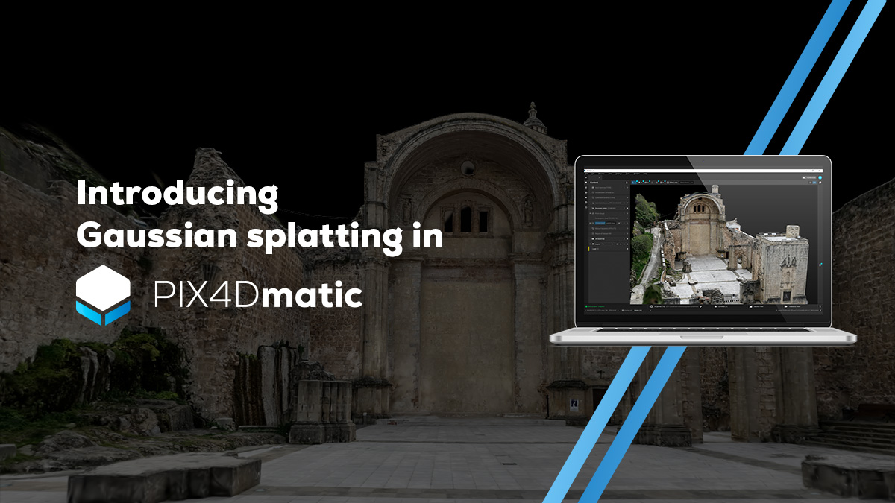Screen dimensions: 895x503
Task: Show the orthomosaic layer
Action: pyautogui.click(x=626, y=239)
